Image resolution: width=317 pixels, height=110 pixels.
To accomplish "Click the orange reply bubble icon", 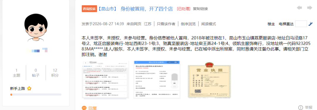I will (84, 108).
